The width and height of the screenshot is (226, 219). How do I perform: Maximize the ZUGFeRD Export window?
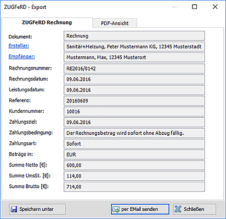coord(195,7)
